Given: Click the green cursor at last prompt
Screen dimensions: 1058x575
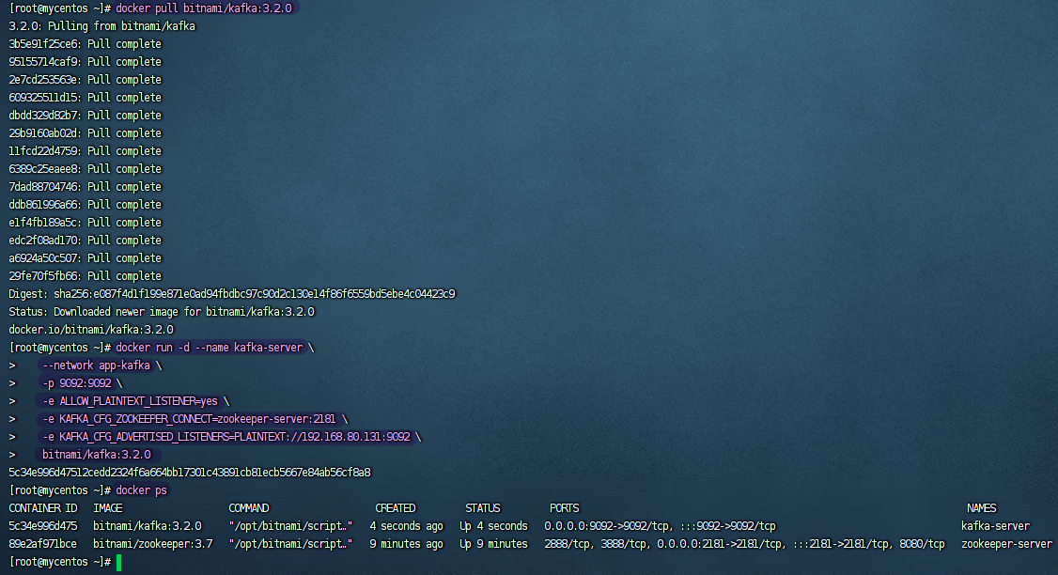Looking at the screenshot, I should point(118,562).
